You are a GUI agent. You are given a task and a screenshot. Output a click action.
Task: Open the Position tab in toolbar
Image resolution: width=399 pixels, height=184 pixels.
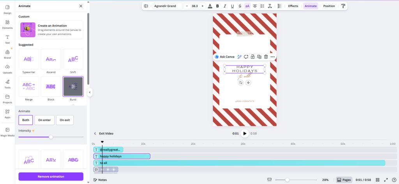pos(329,6)
